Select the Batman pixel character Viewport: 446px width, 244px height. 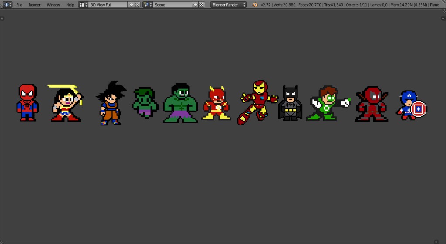[290, 103]
